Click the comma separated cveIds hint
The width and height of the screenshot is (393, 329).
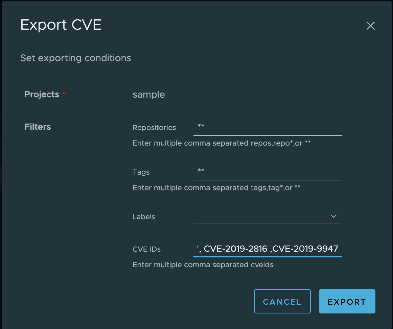coord(203,264)
